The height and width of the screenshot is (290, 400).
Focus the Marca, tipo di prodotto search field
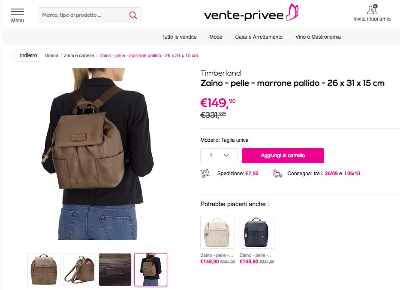(x=83, y=15)
